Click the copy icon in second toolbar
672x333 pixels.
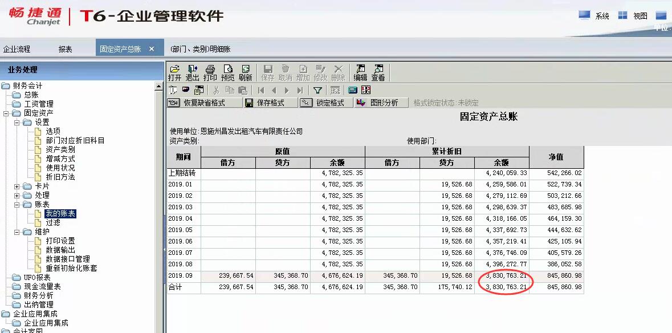[230, 90]
